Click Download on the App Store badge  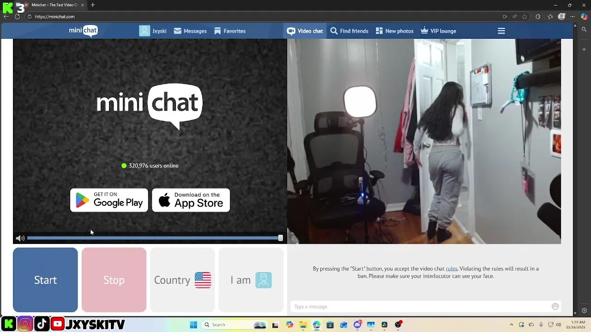coord(191,200)
